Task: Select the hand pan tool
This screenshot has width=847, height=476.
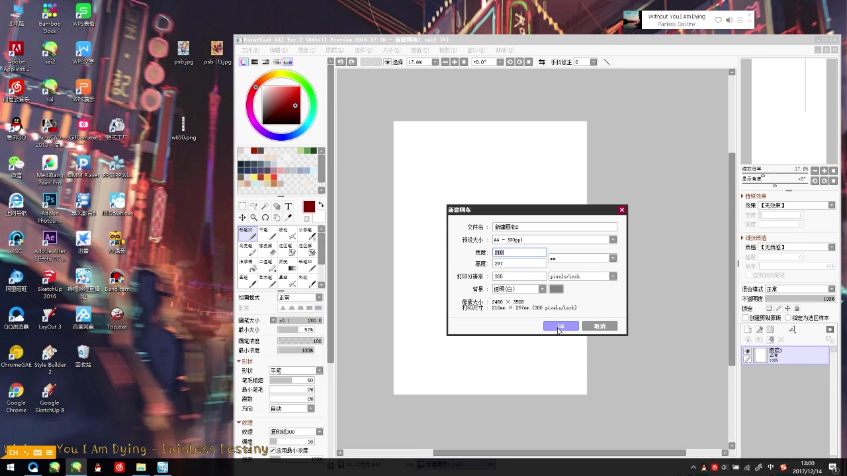Action: pyautogui.click(x=277, y=218)
